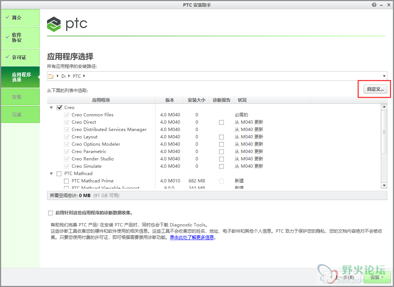Screen dimensions: 394x287
Task: Select the Creo Direct row
Action: coord(214,122)
